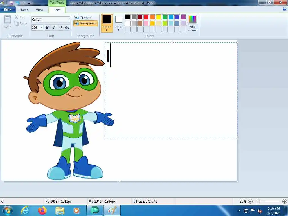Pick the brown color swatch

[x=140, y=23]
